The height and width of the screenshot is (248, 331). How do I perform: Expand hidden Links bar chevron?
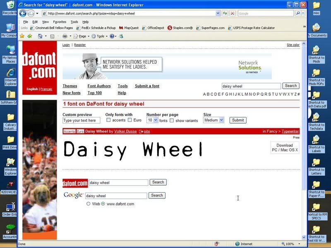pos(304,26)
